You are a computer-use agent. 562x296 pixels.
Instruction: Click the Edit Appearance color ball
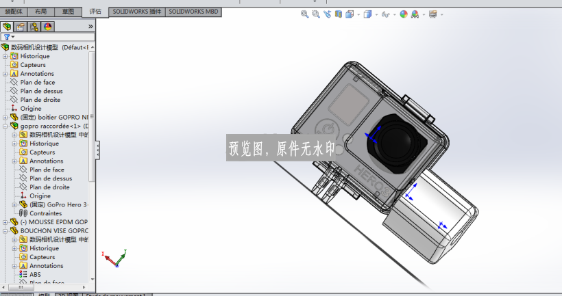coord(404,14)
